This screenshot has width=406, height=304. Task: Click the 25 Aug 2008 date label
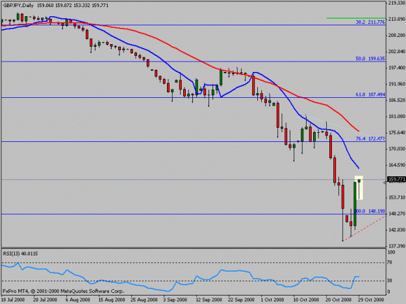(144, 299)
